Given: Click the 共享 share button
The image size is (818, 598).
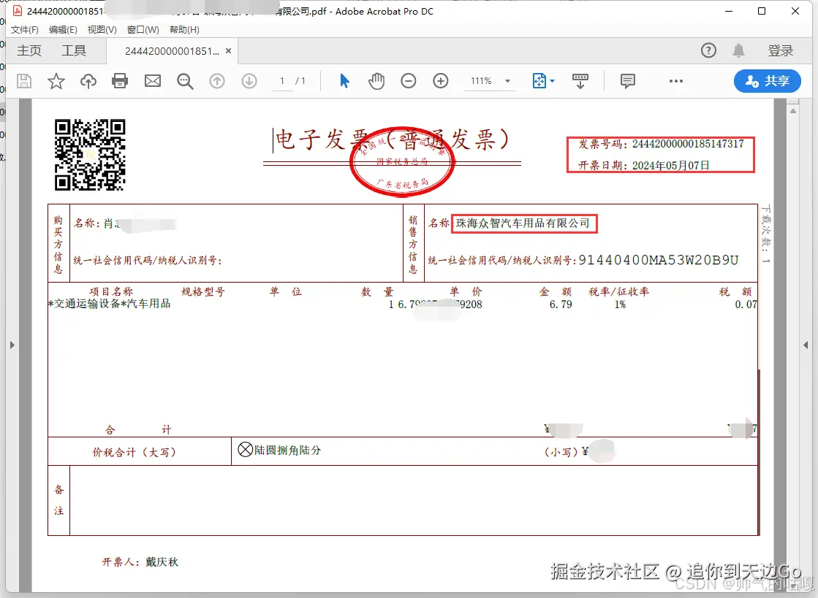Looking at the screenshot, I should coord(767,81).
